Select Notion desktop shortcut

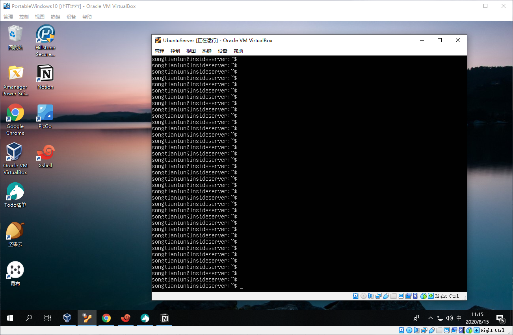tap(45, 77)
